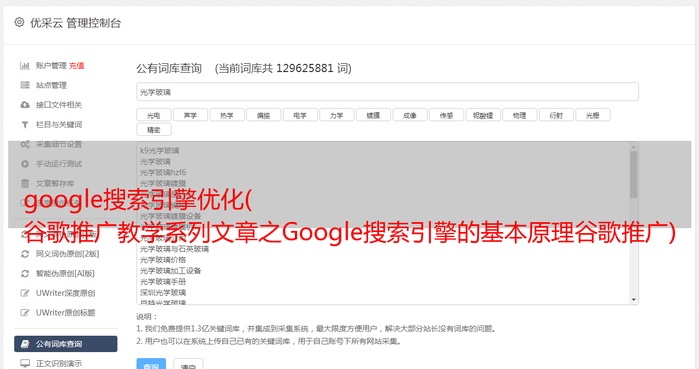Select the highlighted 公有词库查询 menu item
699x369 pixels.
tap(66, 344)
